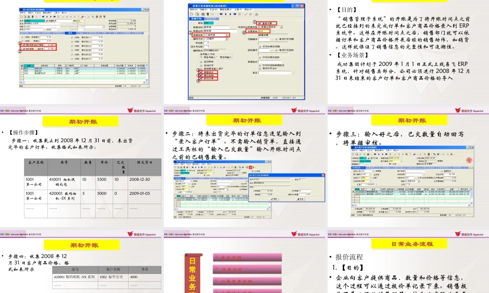Open the 整批处理 menu in the order-type settings window
Viewport: 489px width, 293px height.
click(226, 9)
